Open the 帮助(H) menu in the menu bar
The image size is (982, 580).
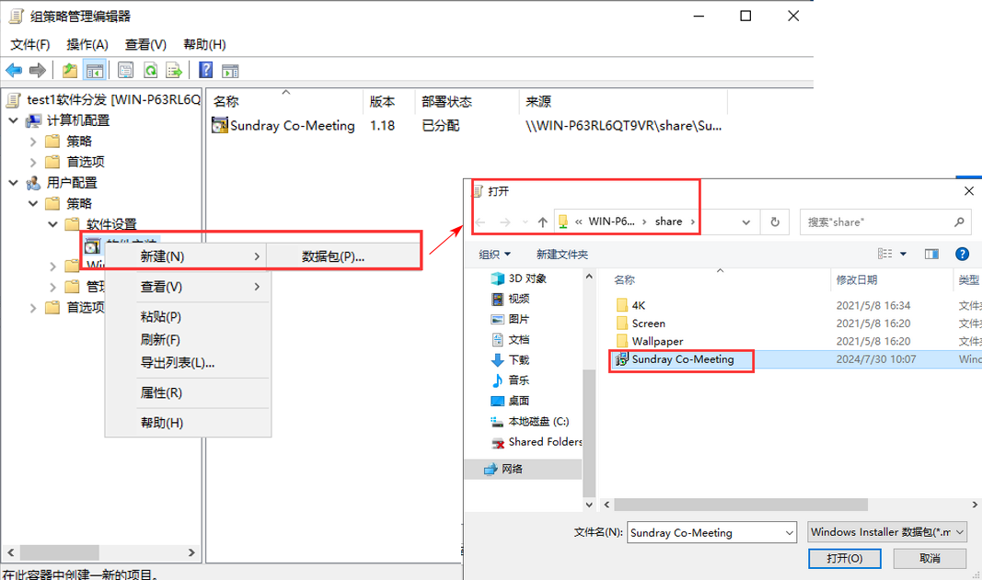pyautogui.click(x=204, y=44)
